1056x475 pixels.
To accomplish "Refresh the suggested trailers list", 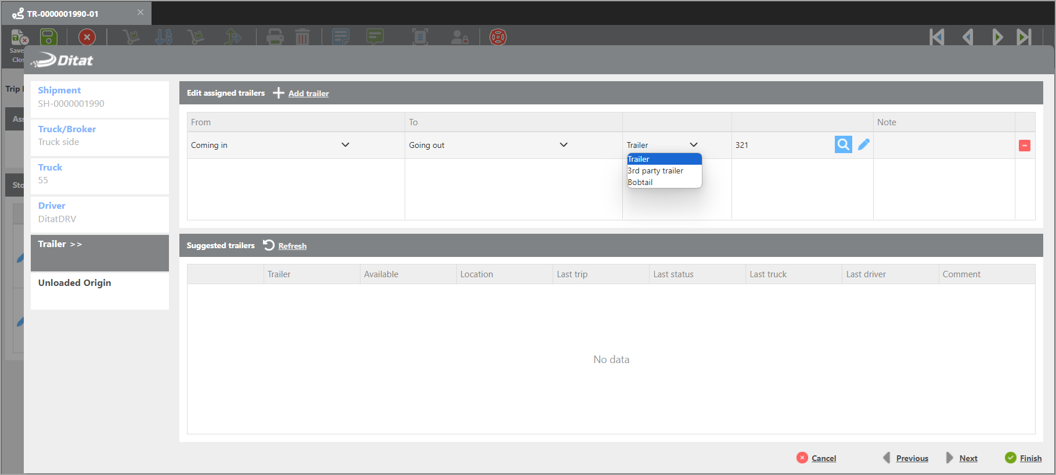I will [292, 246].
